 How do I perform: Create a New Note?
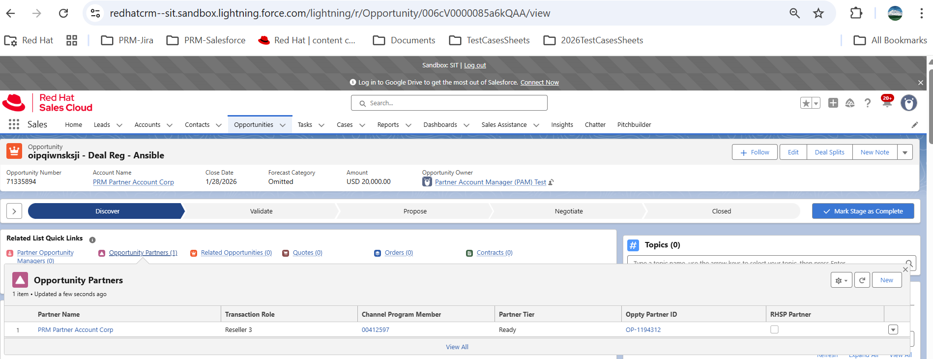click(875, 152)
